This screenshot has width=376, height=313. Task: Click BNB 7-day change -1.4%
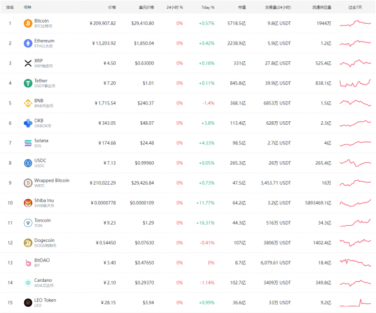208,103
